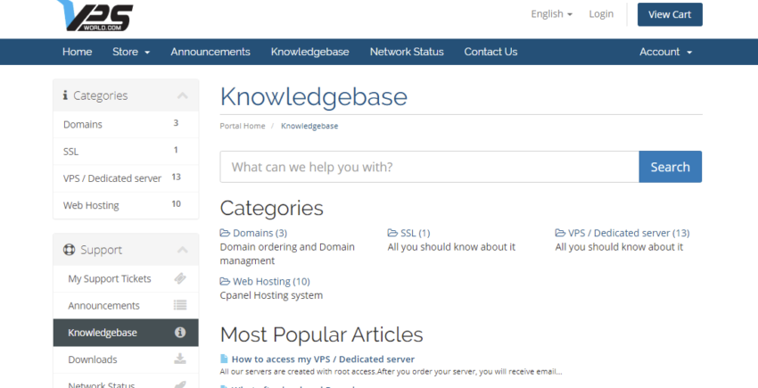Click the count badge 13 in the sidebar

(176, 177)
